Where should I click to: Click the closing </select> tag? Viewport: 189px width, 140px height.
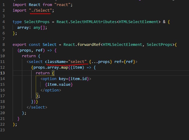pyautogui.click(x=37, y=107)
